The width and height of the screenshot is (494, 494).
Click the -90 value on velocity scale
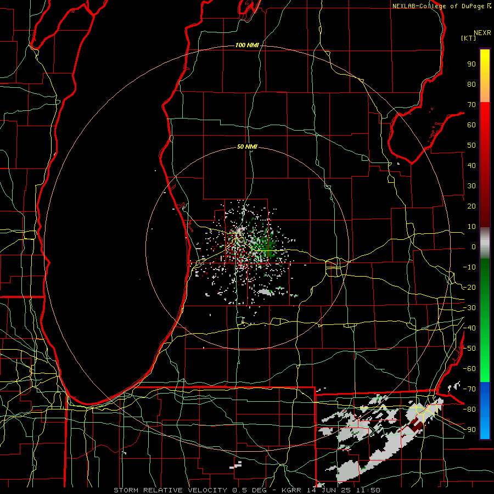click(469, 430)
